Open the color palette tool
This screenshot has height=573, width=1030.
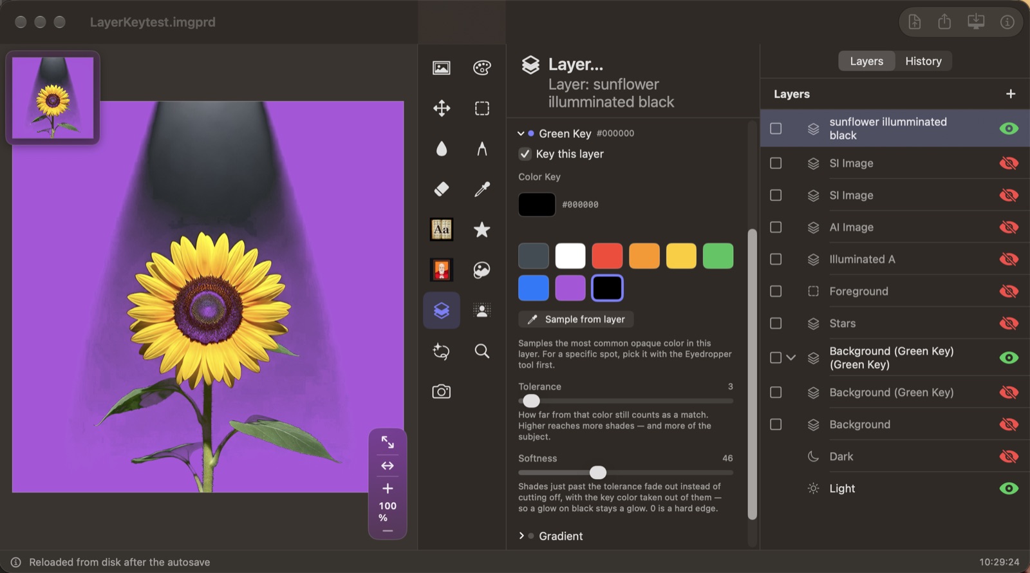(x=482, y=68)
